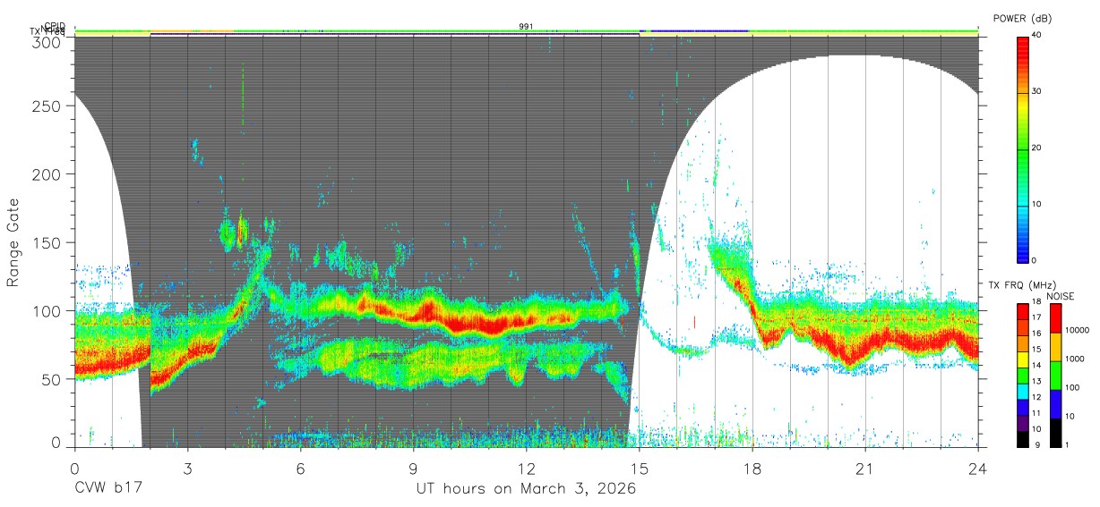This screenshot has height=507, width=1100.
Task: Click the 13 label on TX FRQ legend
Action: (1038, 381)
